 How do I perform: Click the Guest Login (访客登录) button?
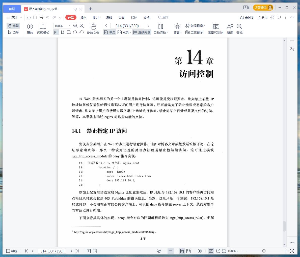[263, 8]
